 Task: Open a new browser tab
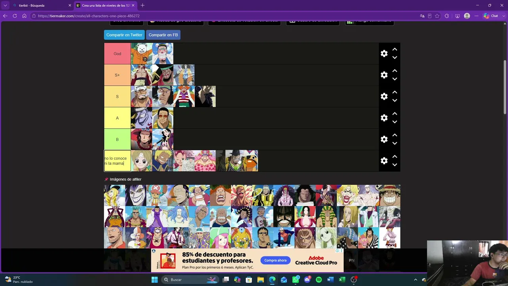(142, 6)
